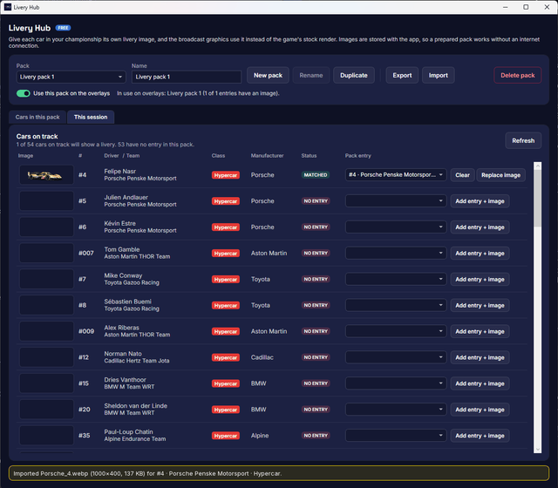Screen dimensions: 558x488
Task: Open pack entry dropdown for Mike Conway
Action: pyautogui.click(x=396, y=279)
